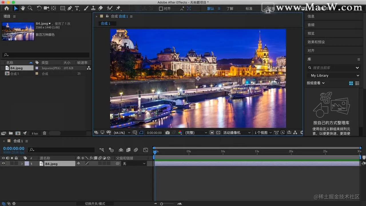Expand the 84.jpeg layer properties arrow

22,164
